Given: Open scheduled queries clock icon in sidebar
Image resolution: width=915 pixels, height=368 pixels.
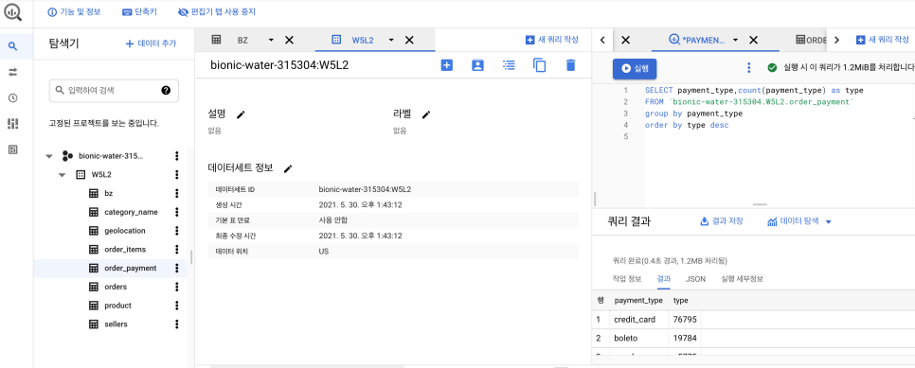Looking at the screenshot, I should [x=13, y=98].
